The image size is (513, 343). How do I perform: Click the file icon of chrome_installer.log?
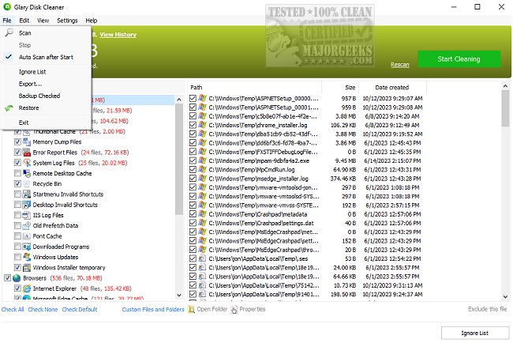coord(203,125)
